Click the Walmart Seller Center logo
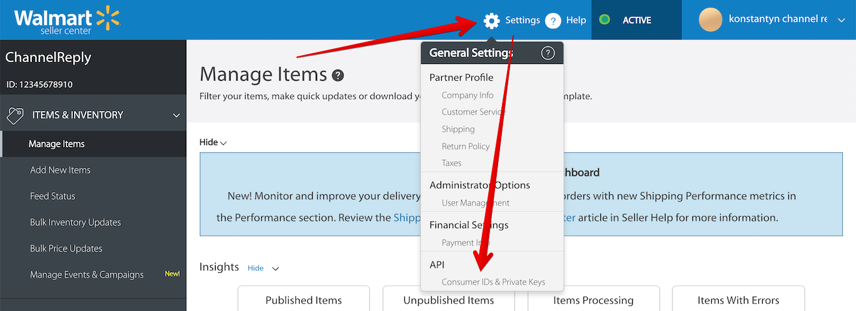 [66, 19]
